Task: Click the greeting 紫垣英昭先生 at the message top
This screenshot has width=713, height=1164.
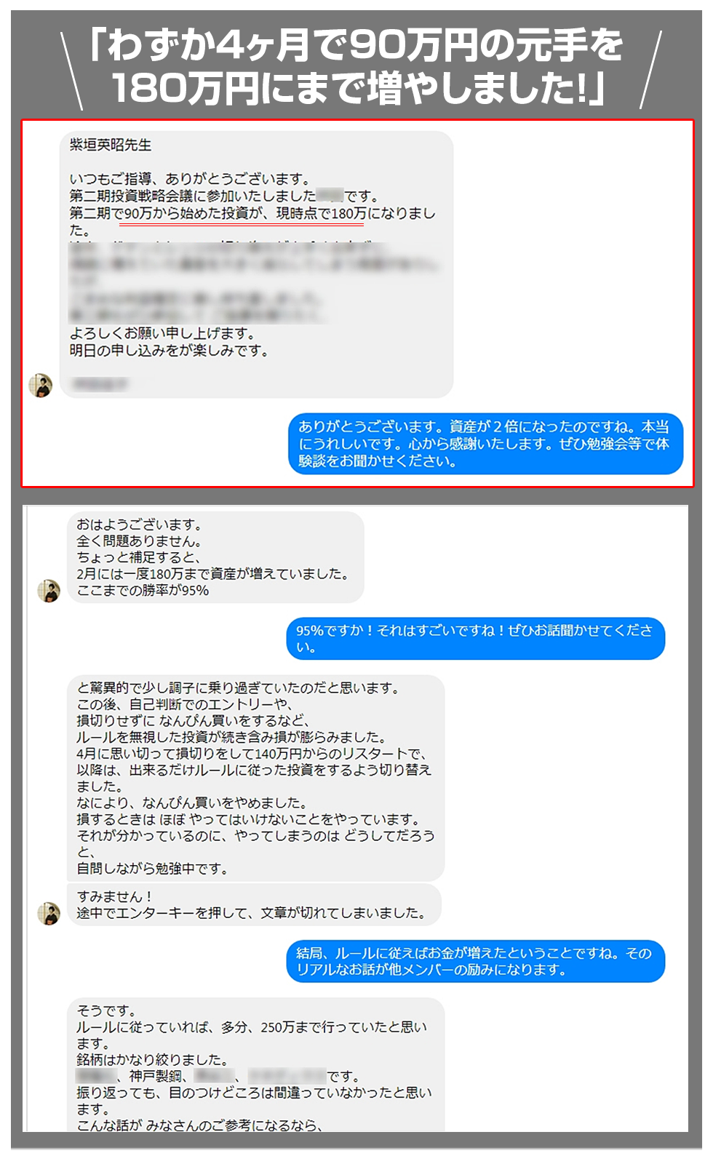Action: (111, 145)
